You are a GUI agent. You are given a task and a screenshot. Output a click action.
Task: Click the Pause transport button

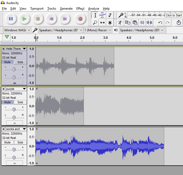[x=11, y=19]
